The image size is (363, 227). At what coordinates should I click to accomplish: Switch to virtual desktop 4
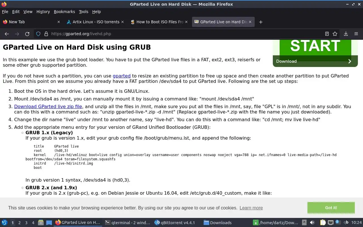tap(33, 223)
